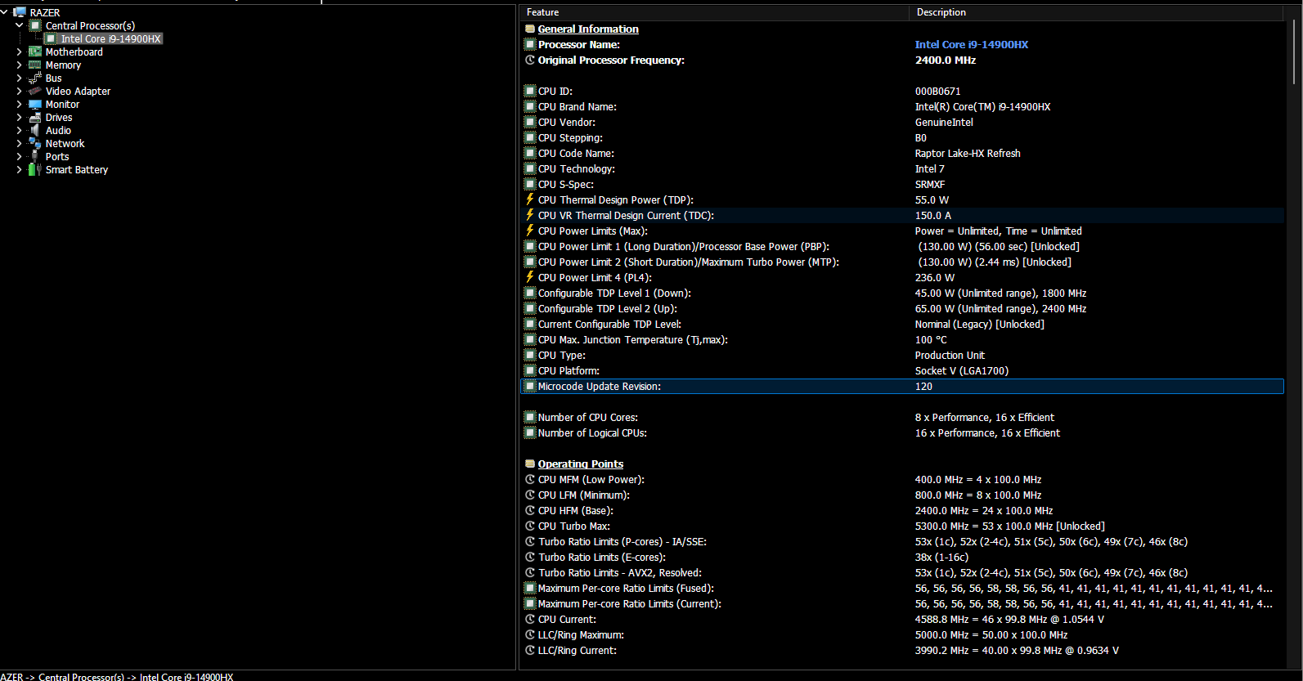1303x681 pixels.
Task: Click the Smart Battery icon
Action: click(35, 169)
